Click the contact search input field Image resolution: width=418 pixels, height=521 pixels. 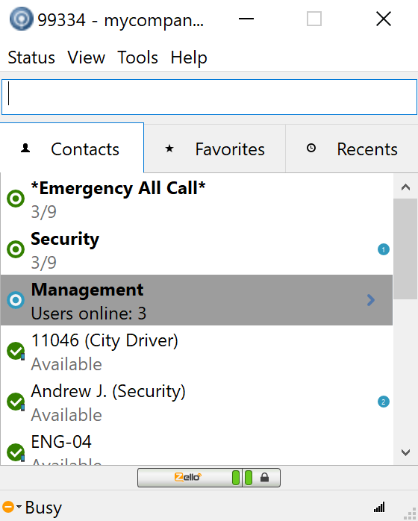pos(209,97)
